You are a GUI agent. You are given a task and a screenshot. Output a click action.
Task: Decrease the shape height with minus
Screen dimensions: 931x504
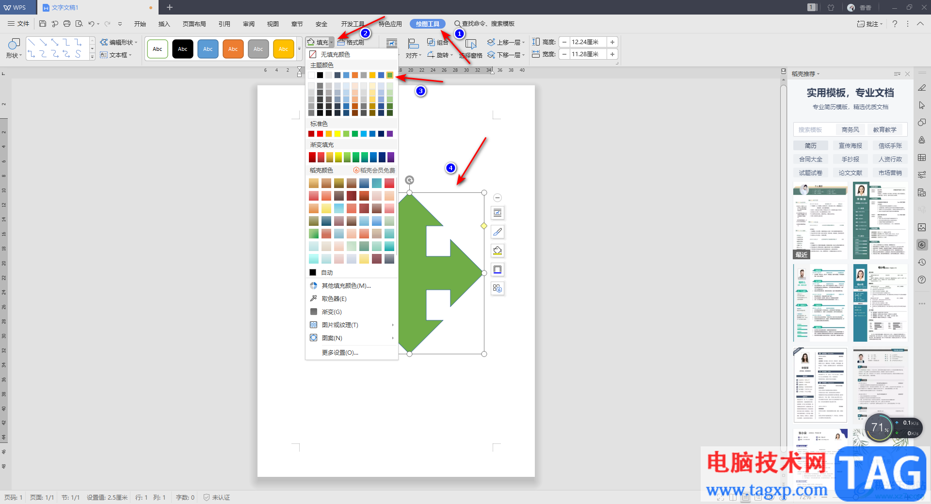point(564,42)
